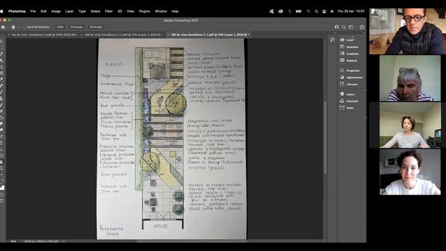Open the File menu
The image size is (446, 251).
pos(33,11)
